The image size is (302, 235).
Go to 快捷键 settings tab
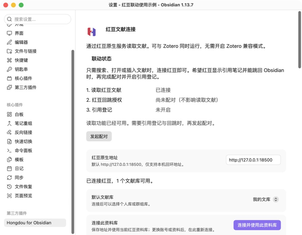[x=35, y=60]
